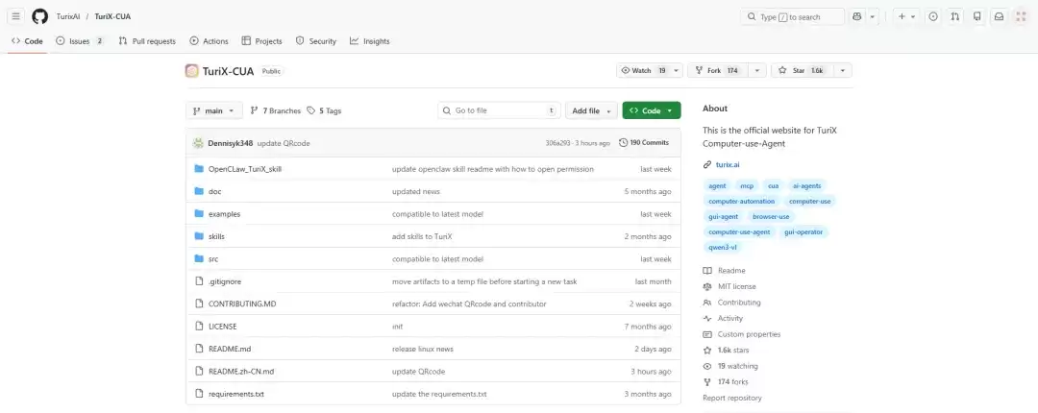Open the hamburger navigation menu

click(x=16, y=16)
